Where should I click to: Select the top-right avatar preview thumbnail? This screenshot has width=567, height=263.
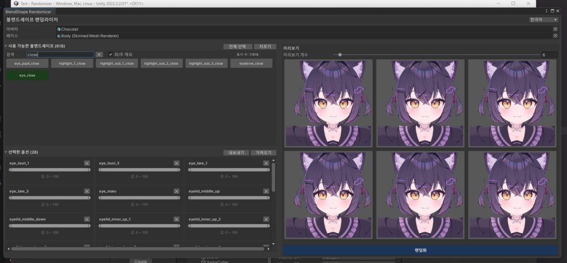[512, 103]
